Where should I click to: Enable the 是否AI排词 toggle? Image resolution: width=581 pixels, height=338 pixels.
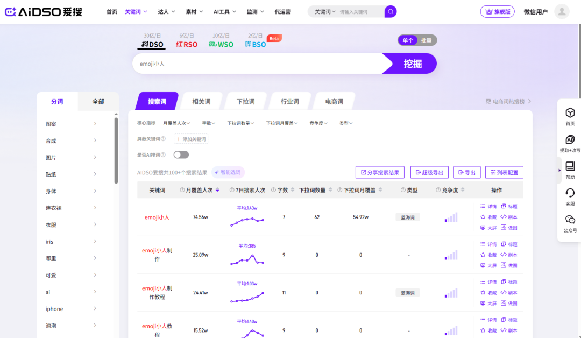(x=181, y=154)
